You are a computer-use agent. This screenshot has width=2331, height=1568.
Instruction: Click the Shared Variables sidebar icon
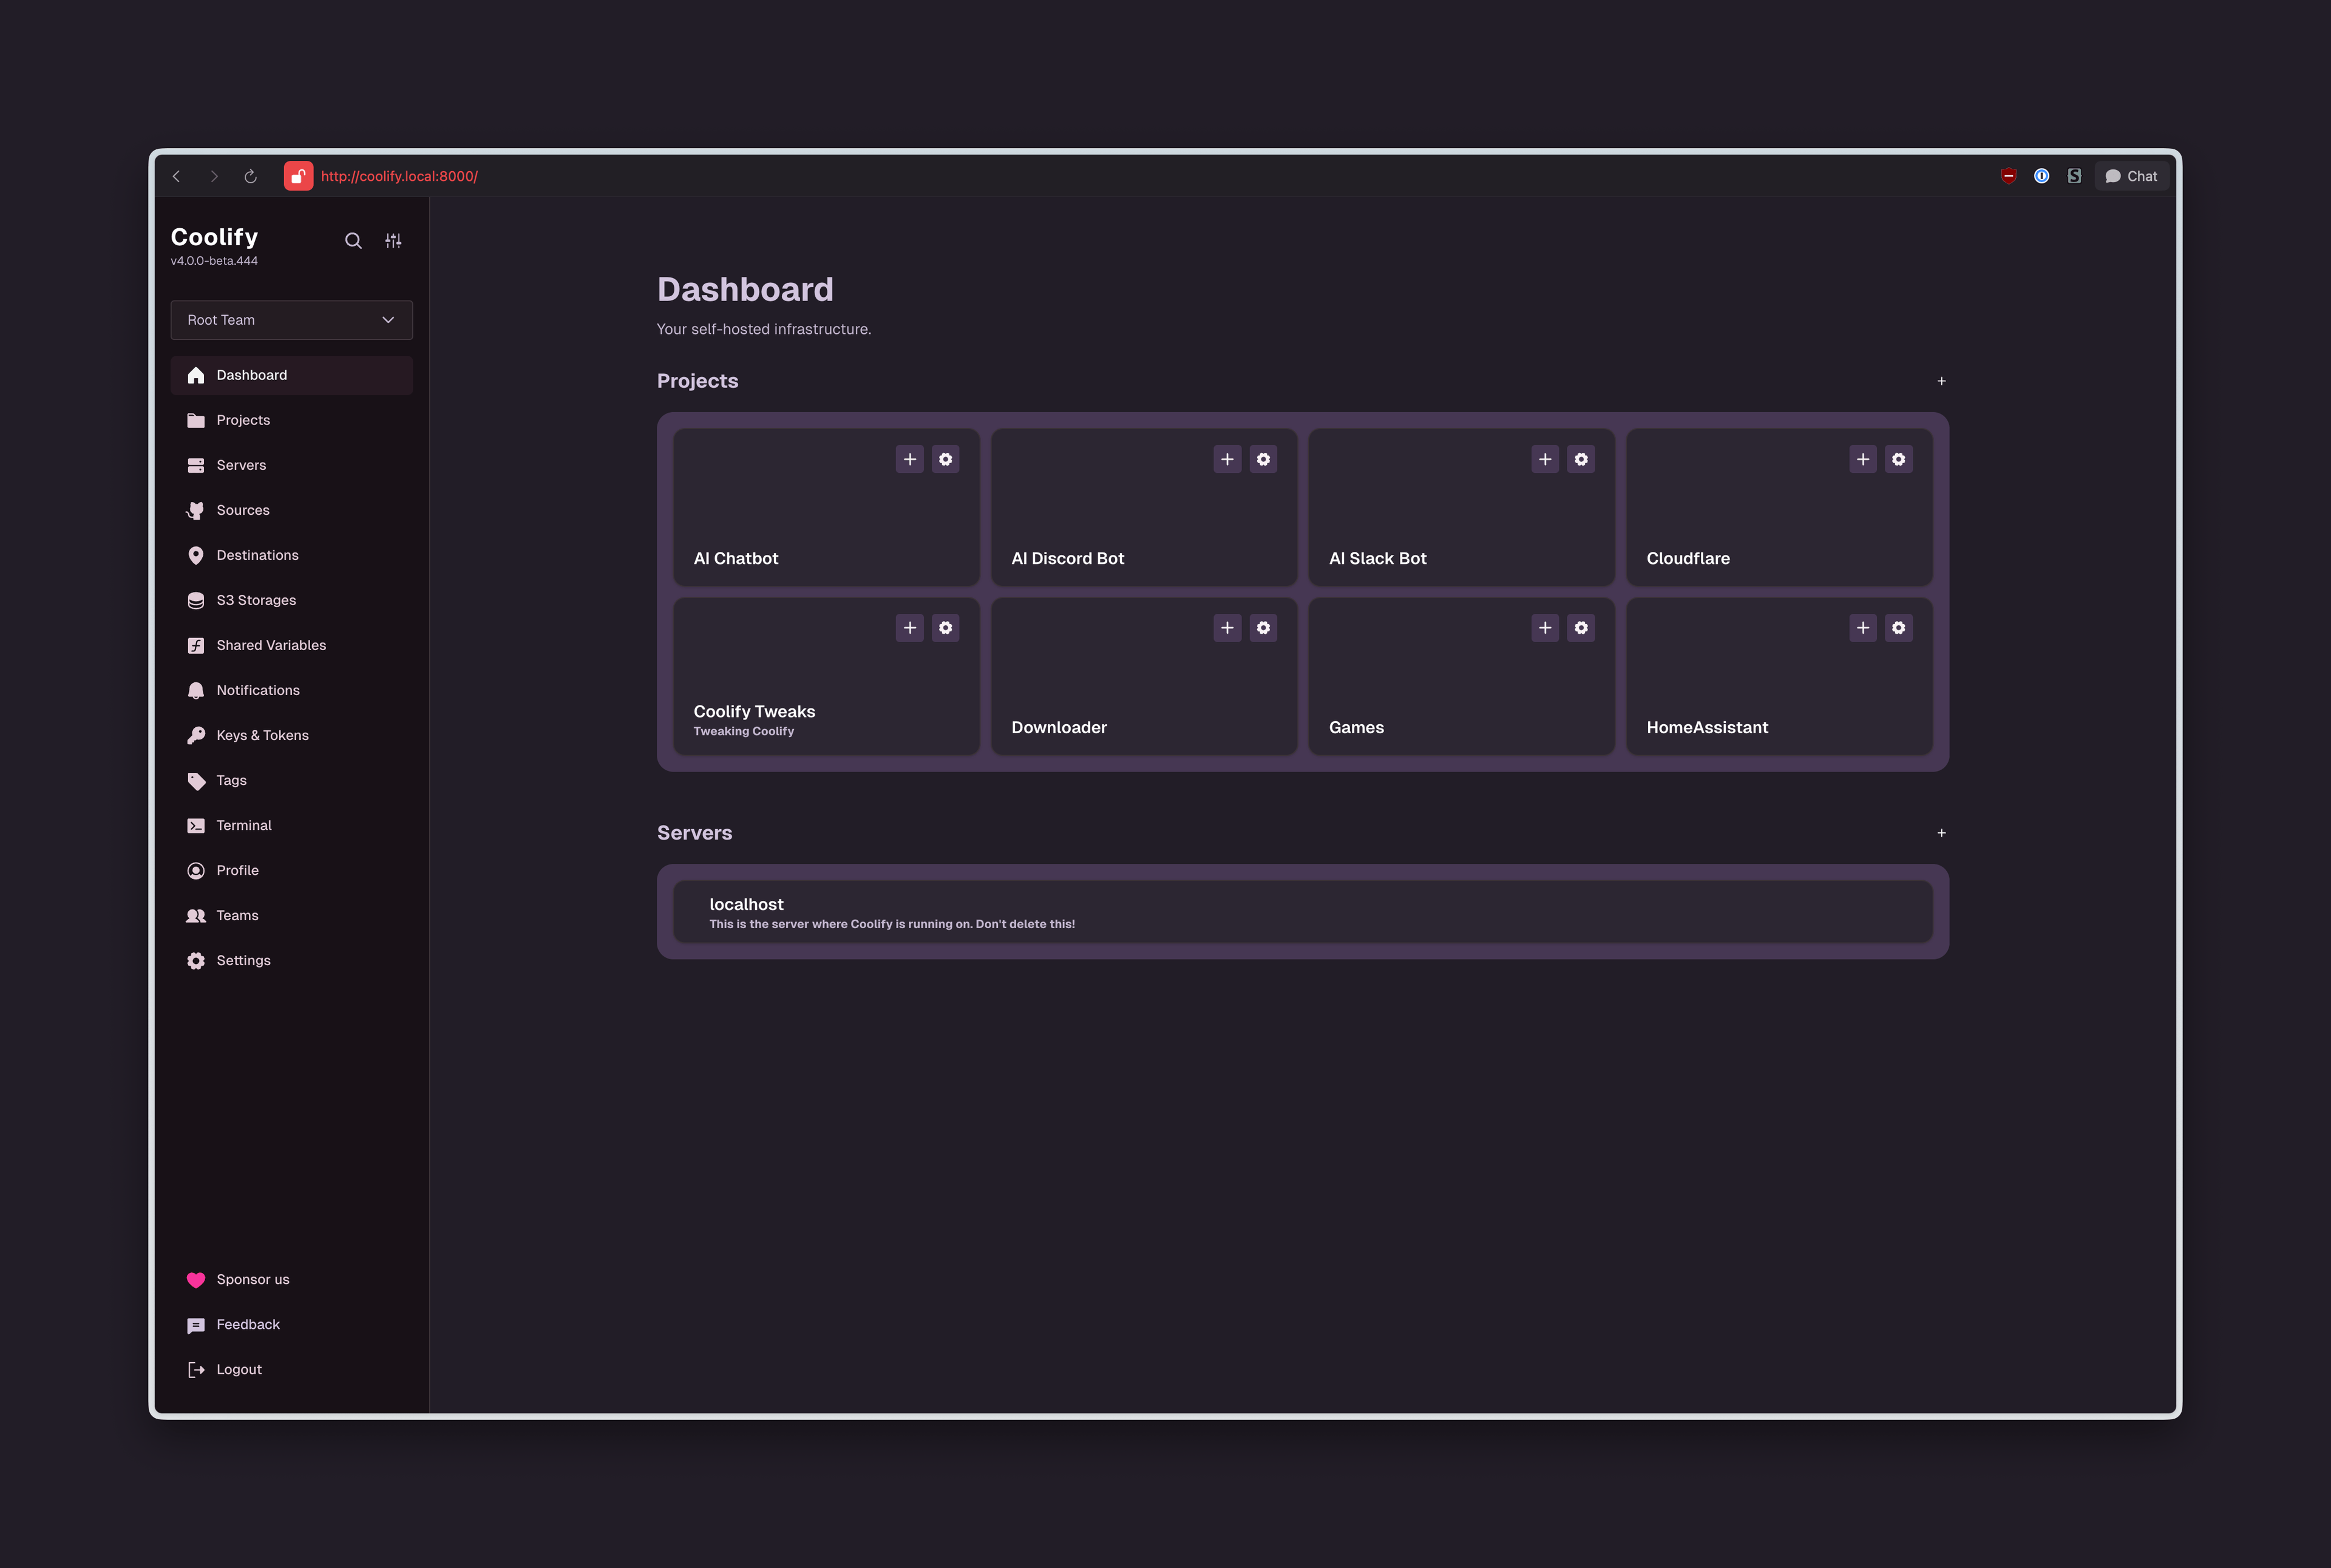pos(196,645)
